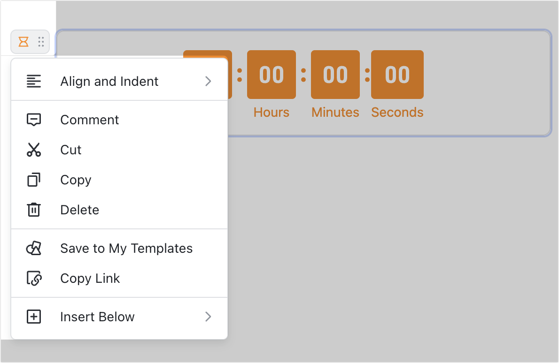
Task: Open the Insert Below submenu chevron
Action: (208, 317)
